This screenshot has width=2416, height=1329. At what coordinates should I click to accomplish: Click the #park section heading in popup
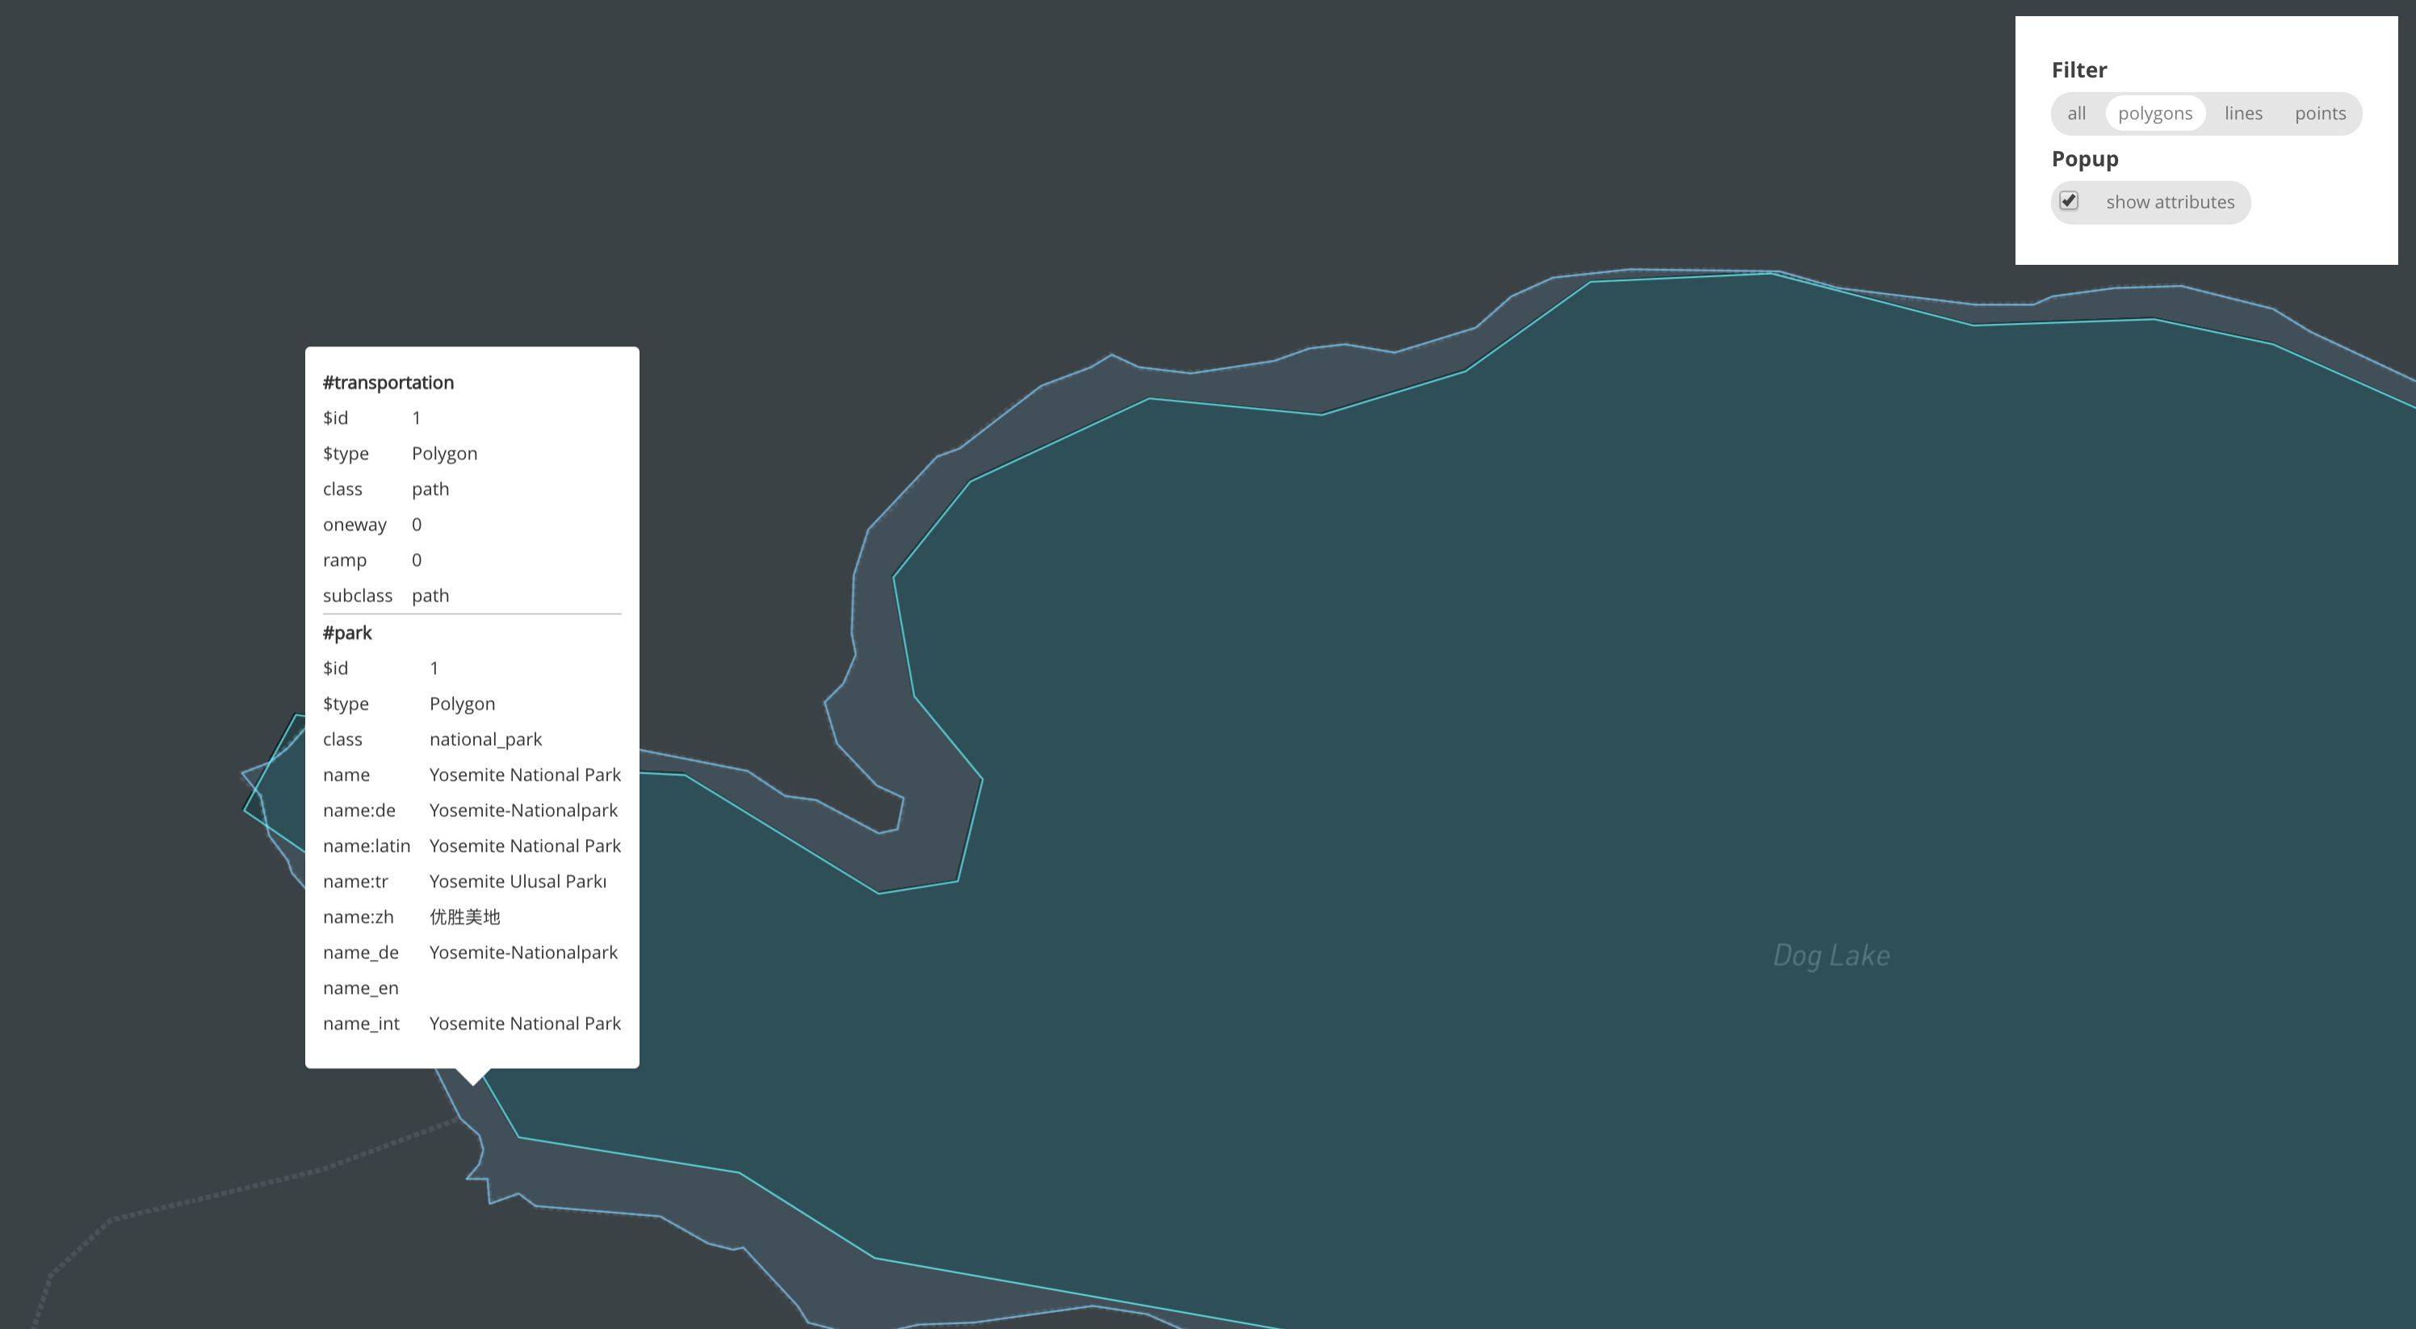(x=348, y=632)
